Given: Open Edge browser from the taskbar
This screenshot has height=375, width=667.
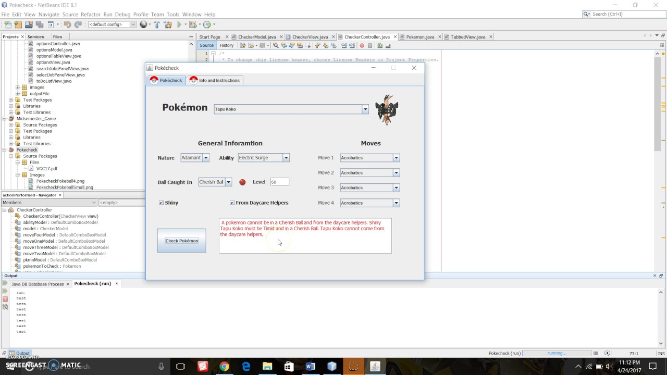Looking at the screenshot, I should coord(246,366).
